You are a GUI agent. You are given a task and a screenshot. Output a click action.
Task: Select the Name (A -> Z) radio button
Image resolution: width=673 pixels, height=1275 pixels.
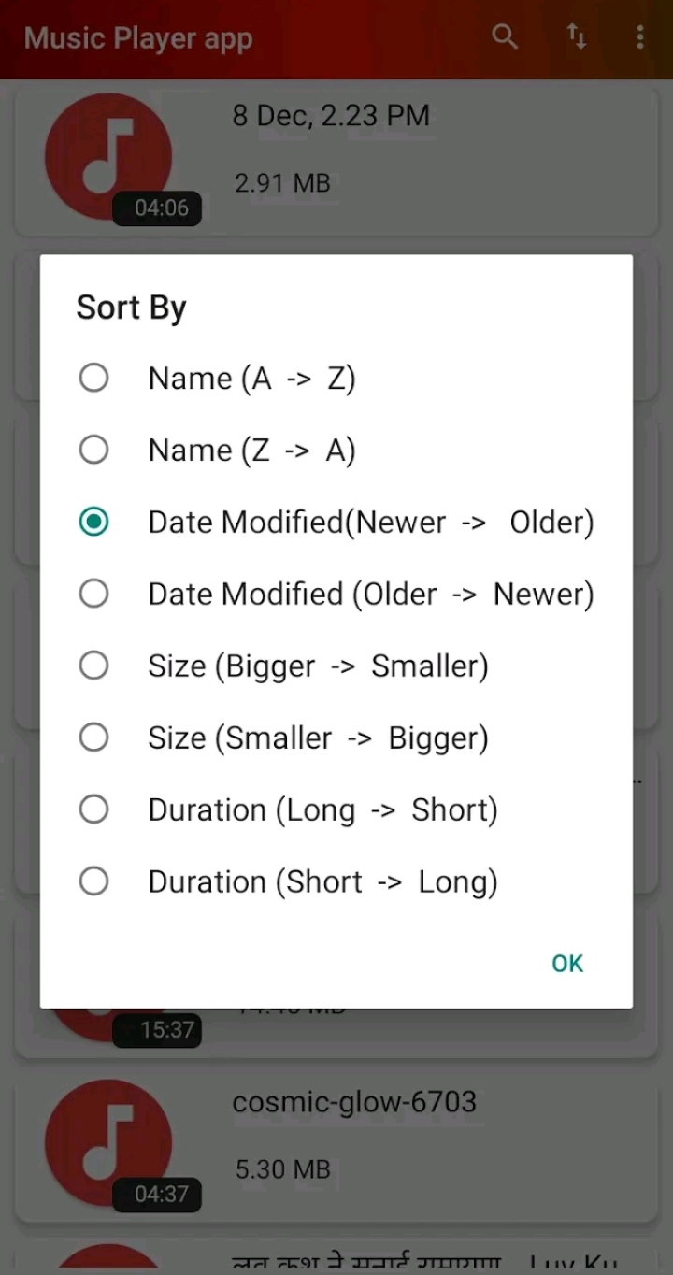coord(93,379)
